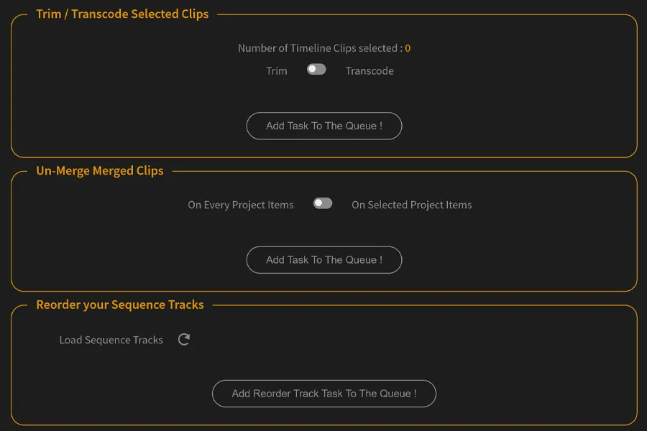Click the Trim label

click(276, 70)
